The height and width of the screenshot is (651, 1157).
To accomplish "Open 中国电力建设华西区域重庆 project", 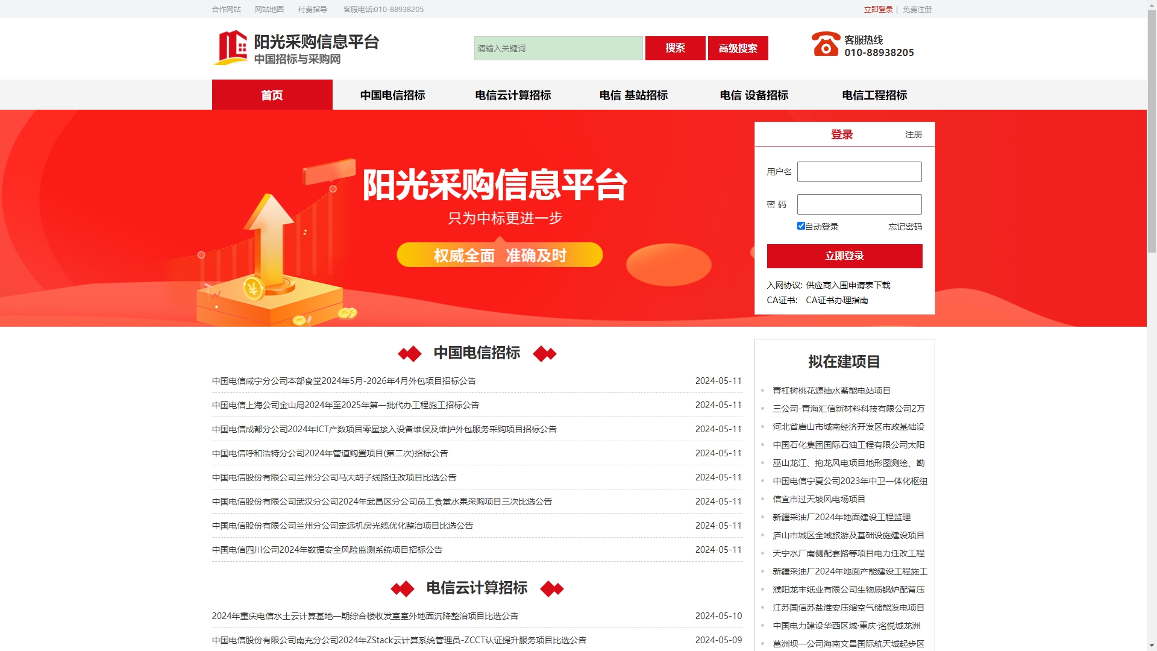I will click(846, 626).
